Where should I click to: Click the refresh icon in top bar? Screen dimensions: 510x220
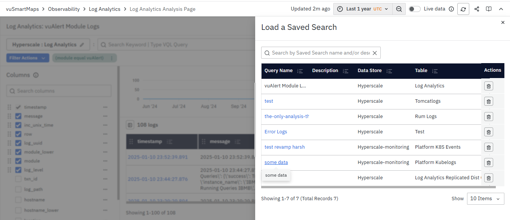(x=463, y=9)
